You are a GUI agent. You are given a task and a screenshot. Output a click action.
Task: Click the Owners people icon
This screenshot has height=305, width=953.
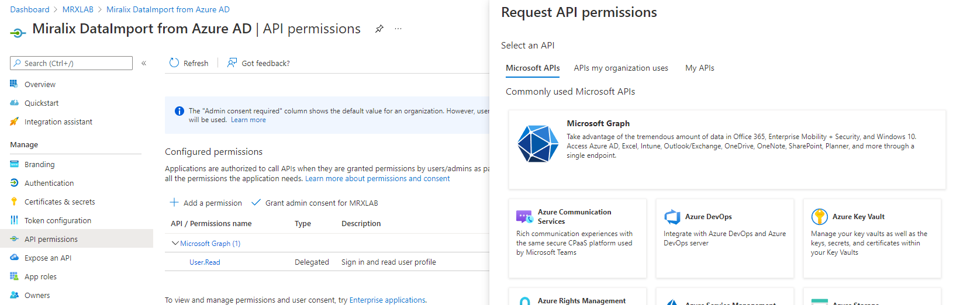click(14, 295)
